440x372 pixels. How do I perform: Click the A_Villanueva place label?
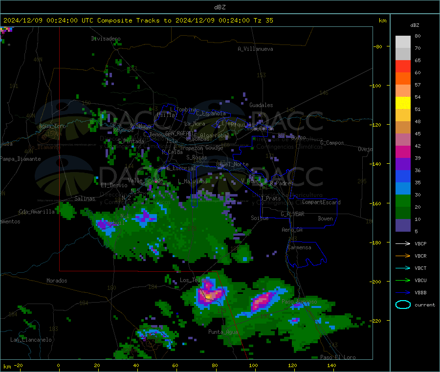(x=255, y=49)
